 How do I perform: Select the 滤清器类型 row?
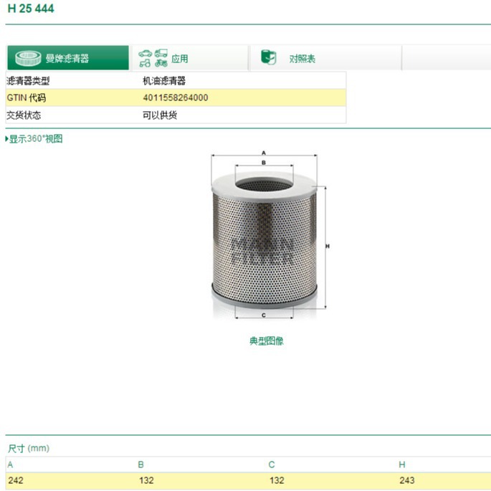coord(176,81)
